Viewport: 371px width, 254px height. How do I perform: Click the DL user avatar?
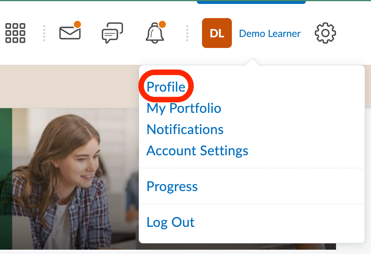click(x=217, y=33)
